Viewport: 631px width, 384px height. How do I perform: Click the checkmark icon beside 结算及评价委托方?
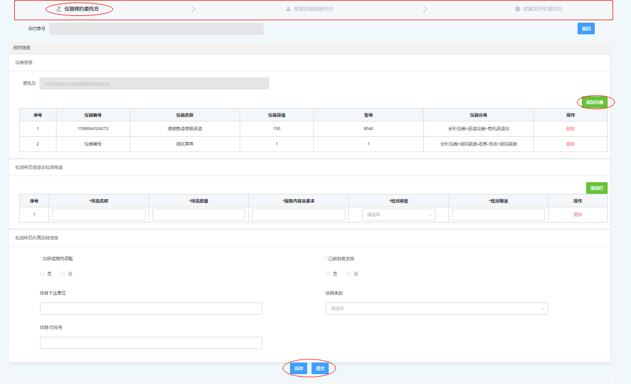click(x=517, y=9)
